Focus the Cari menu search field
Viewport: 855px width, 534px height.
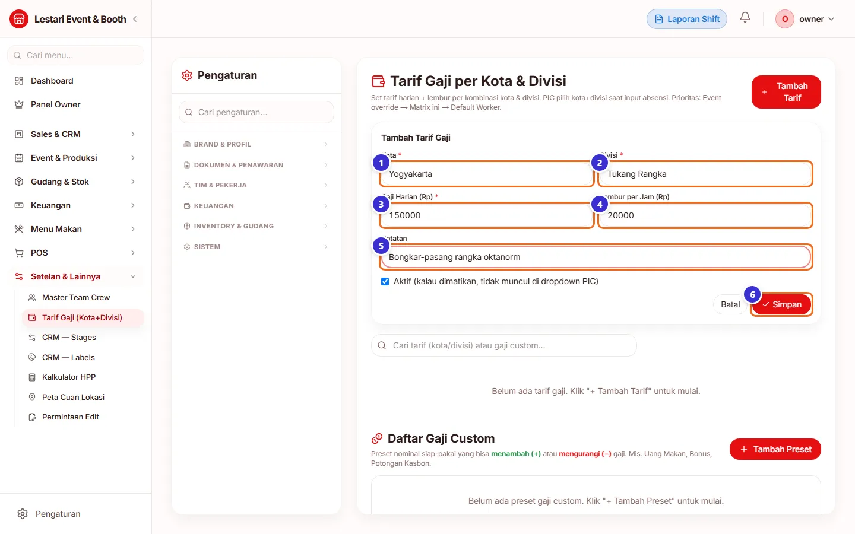[x=75, y=55]
